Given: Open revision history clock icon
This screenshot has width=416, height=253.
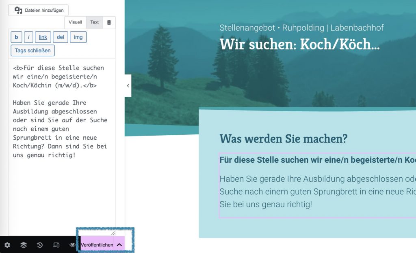Looking at the screenshot, I should 40,245.
